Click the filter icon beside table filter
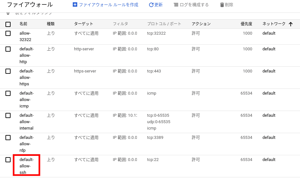Viewport: 300px width, 178px height. 8,13
